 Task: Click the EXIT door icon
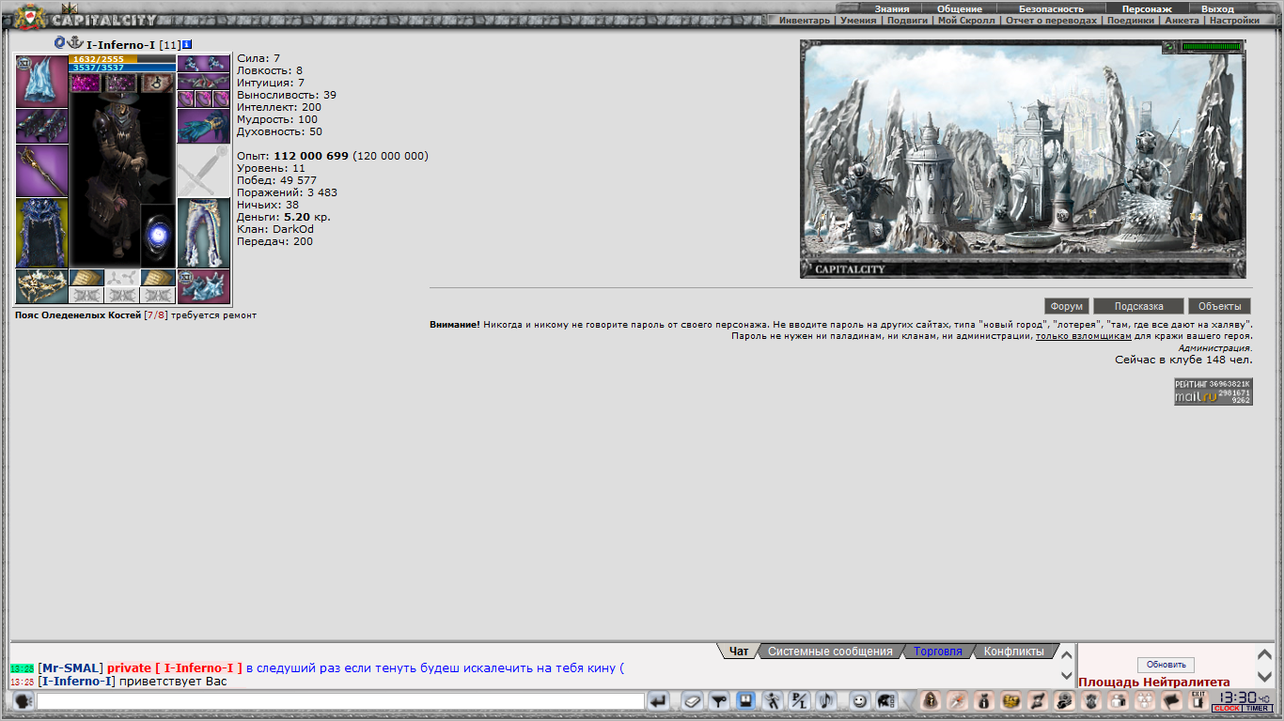point(1198,700)
